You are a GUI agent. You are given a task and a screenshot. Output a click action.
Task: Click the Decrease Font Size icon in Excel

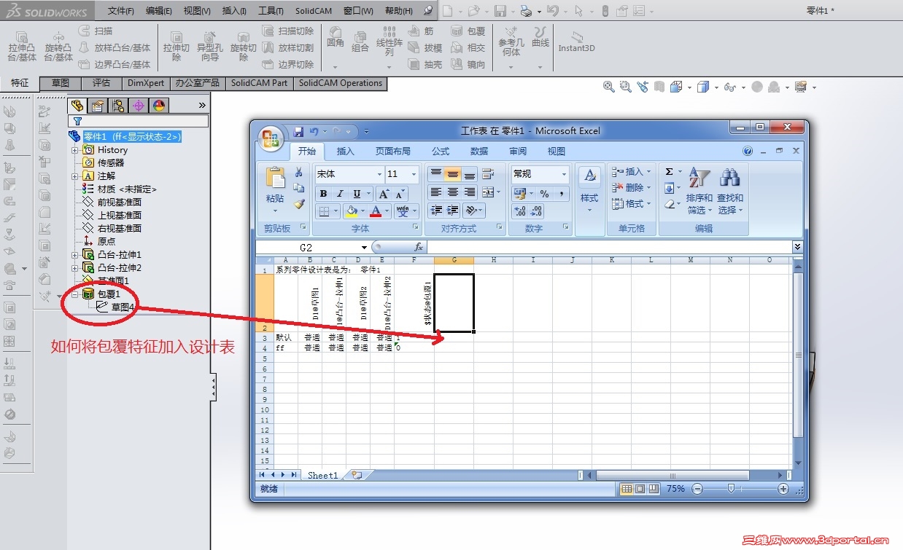click(400, 194)
